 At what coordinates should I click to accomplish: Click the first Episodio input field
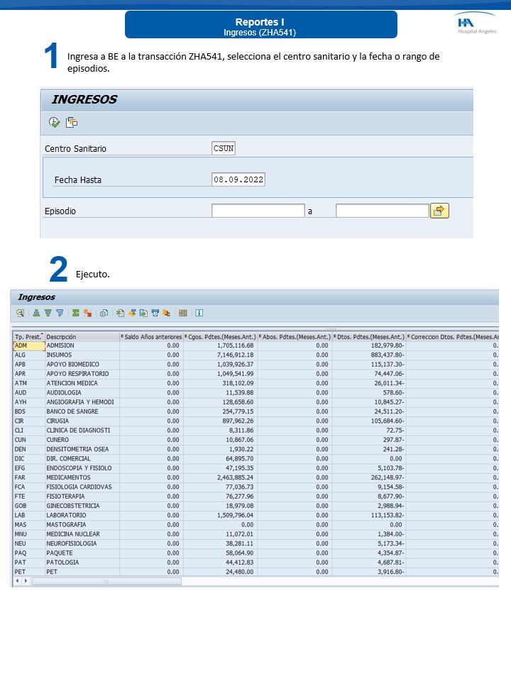(258, 211)
